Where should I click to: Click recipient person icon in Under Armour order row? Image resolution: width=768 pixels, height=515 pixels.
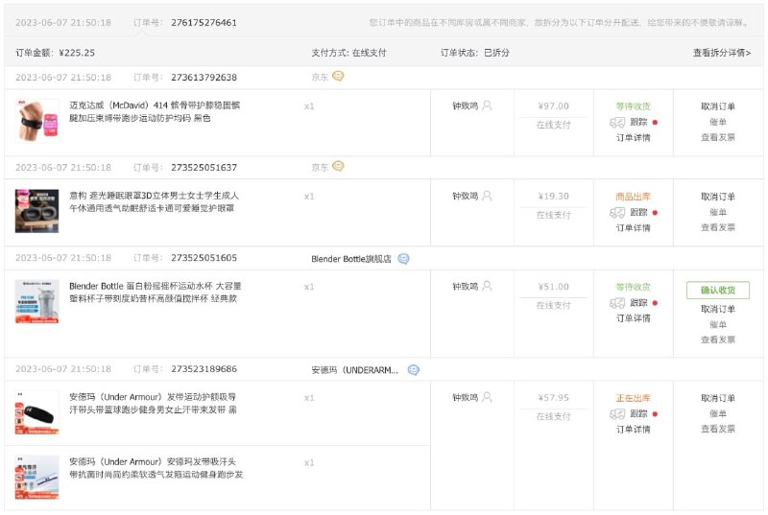(x=487, y=397)
